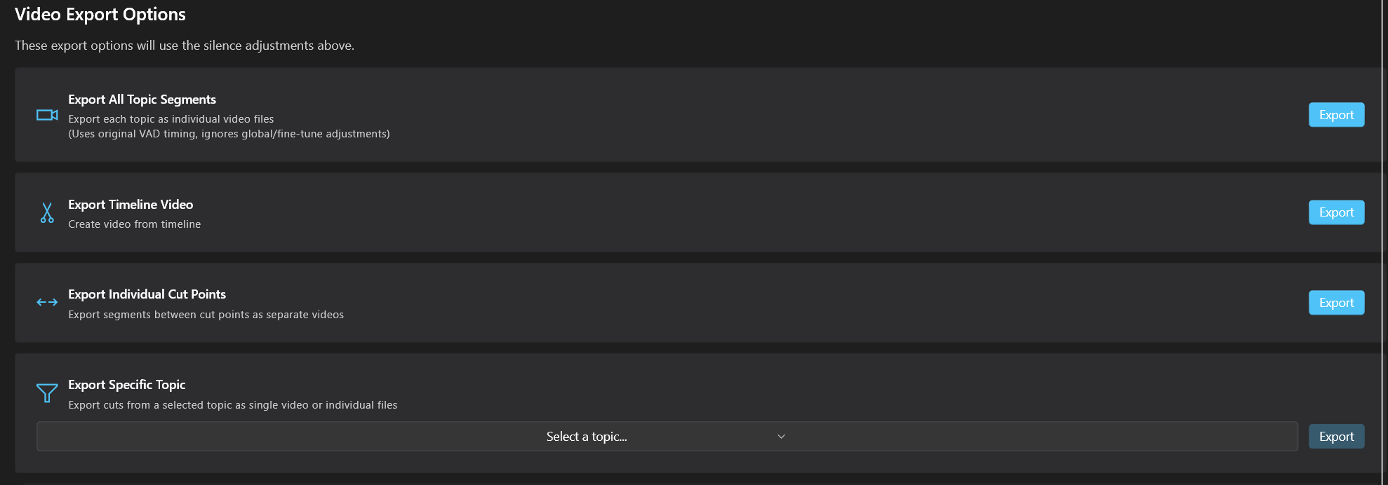This screenshot has height=485, width=1388.
Task: Expand the topic list using the chevron arrow
Action: point(781,437)
